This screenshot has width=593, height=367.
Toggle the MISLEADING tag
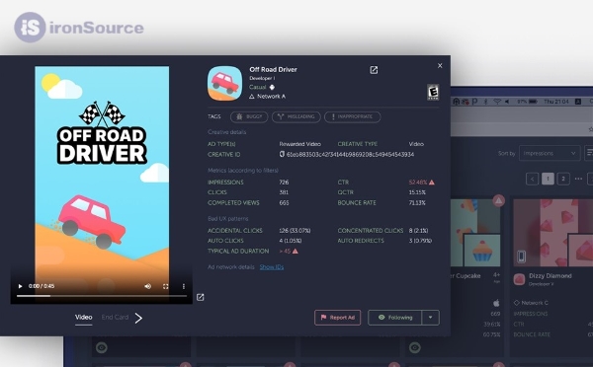(x=296, y=116)
